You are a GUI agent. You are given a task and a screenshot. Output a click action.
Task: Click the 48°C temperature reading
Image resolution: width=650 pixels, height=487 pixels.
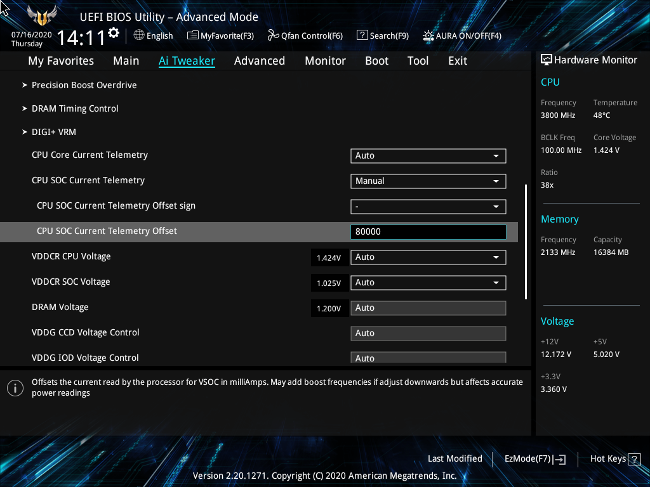click(x=602, y=115)
